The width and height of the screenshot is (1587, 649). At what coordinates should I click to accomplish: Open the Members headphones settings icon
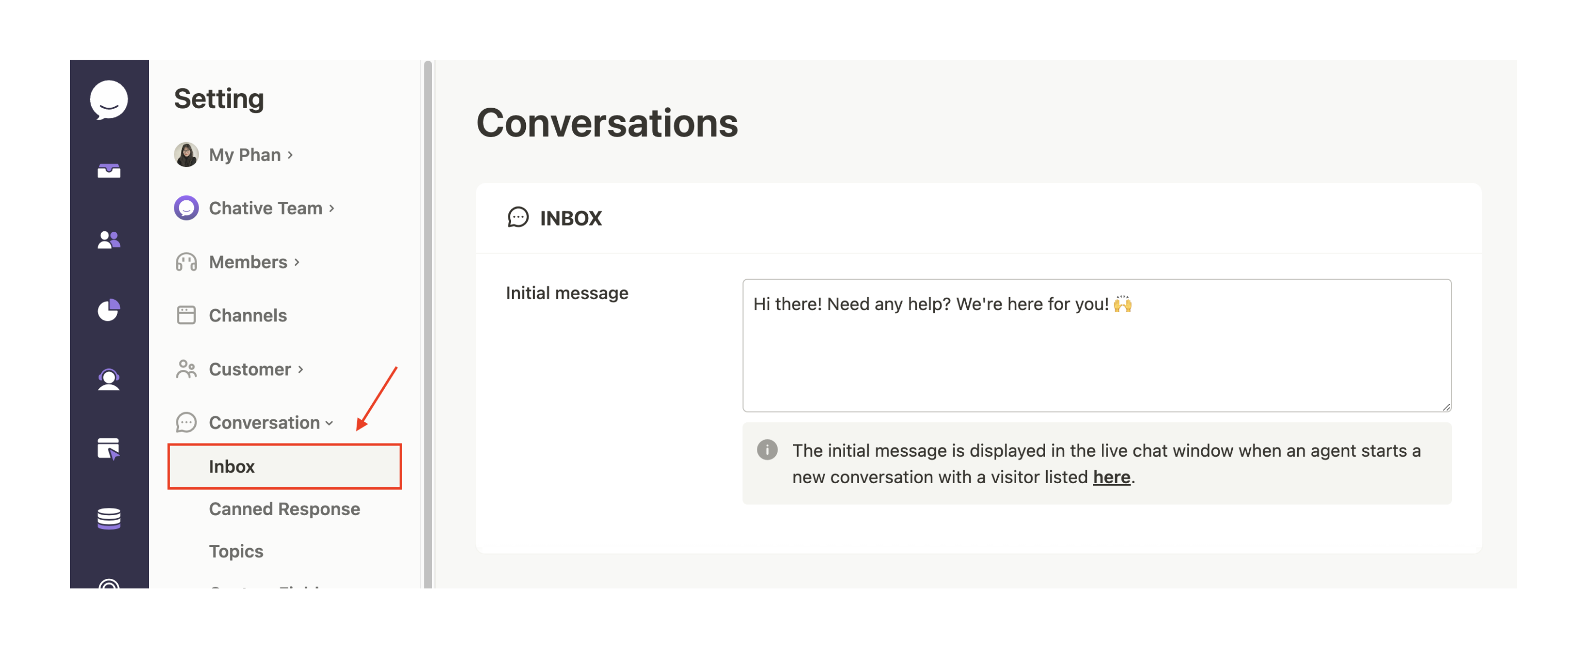click(x=186, y=262)
